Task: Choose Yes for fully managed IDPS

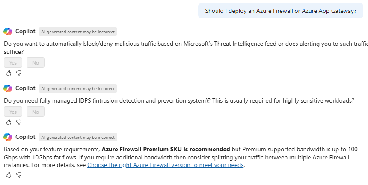Action: coord(13,112)
